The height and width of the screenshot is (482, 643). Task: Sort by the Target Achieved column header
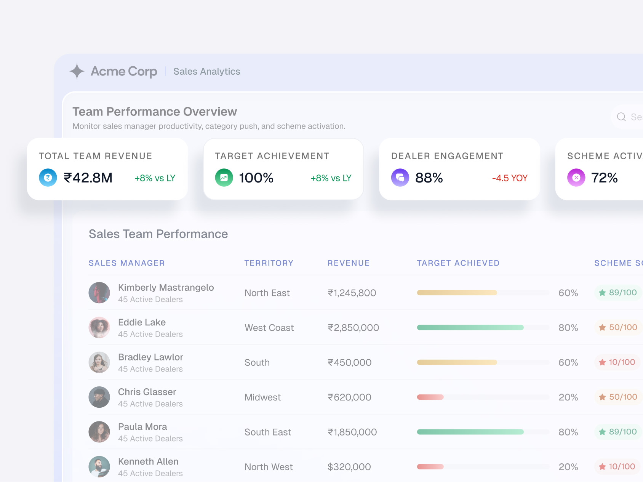(x=458, y=263)
